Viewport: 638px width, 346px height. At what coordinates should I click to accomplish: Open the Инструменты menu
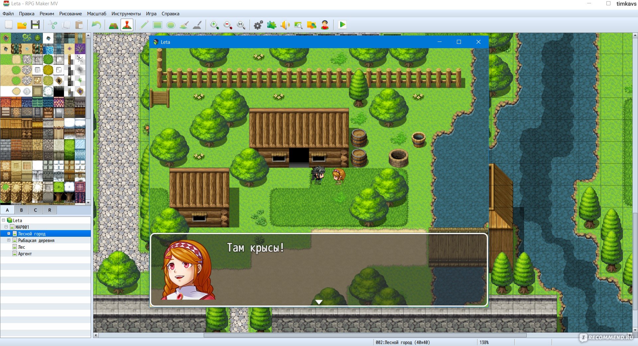[126, 14]
